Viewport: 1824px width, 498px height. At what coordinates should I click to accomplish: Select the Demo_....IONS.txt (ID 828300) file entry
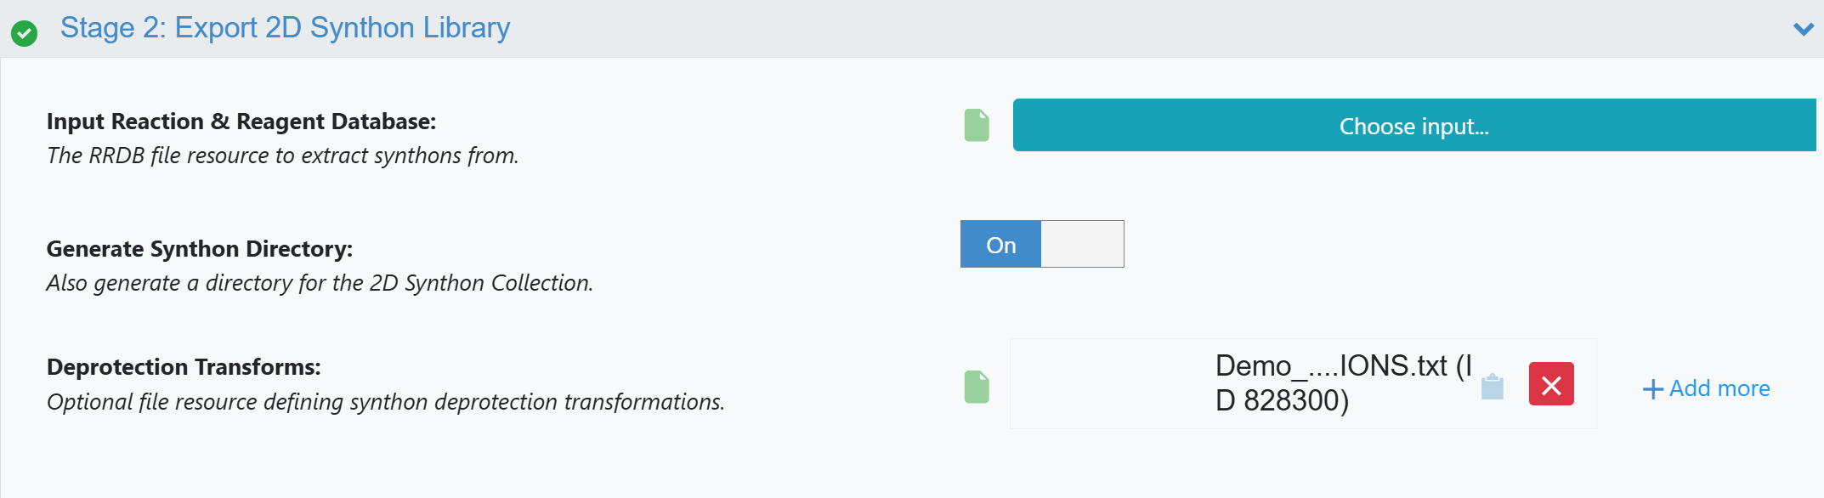click(1341, 382)
